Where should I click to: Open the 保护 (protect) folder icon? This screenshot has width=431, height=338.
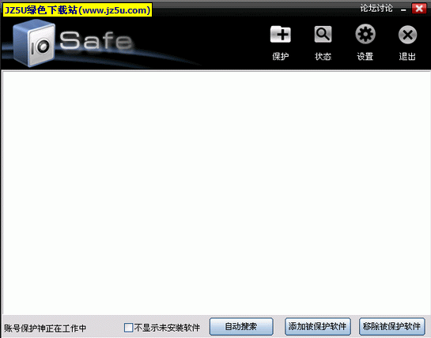click(x=281, y=35)
